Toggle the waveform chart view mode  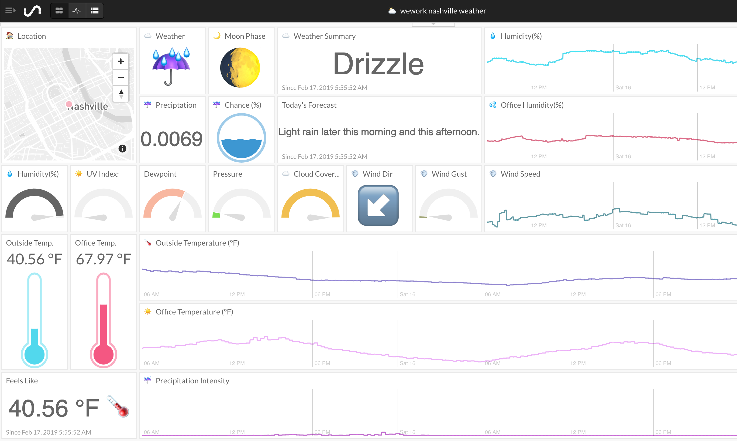coord(77,10)
